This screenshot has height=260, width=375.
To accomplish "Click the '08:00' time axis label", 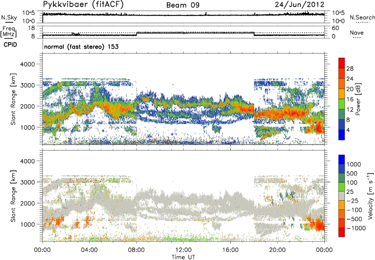I will coord(136,250).
